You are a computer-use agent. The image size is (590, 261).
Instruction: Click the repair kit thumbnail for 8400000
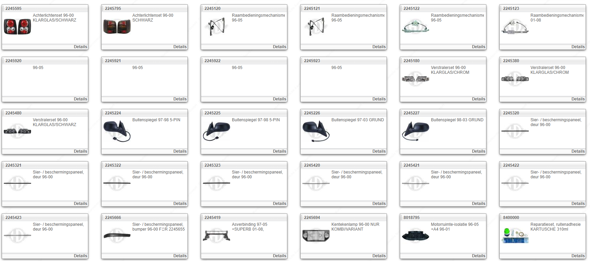(515, 236)
